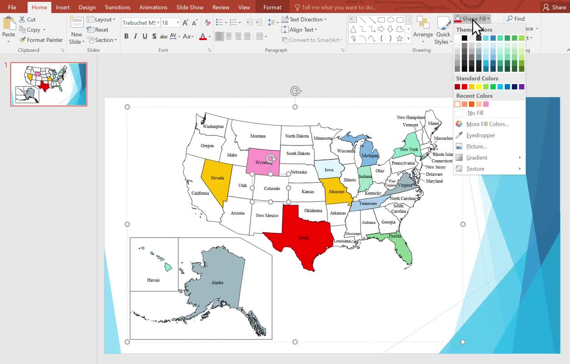
Task: Toggle Underline formatting
Action: 144,36
